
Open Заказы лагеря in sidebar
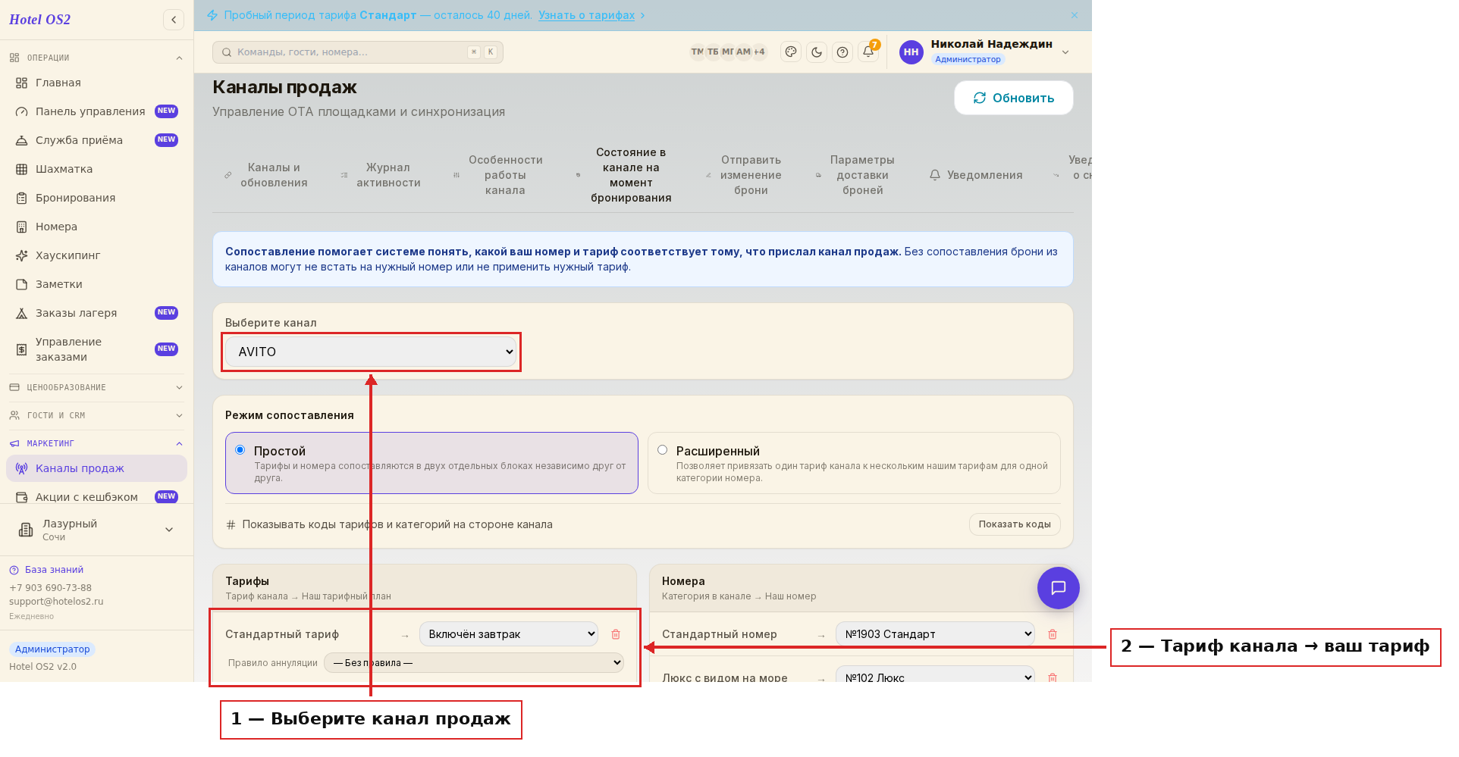(97, 313)
